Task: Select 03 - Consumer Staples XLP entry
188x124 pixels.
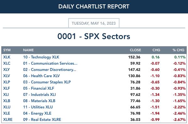Action: tap(47, 82)
